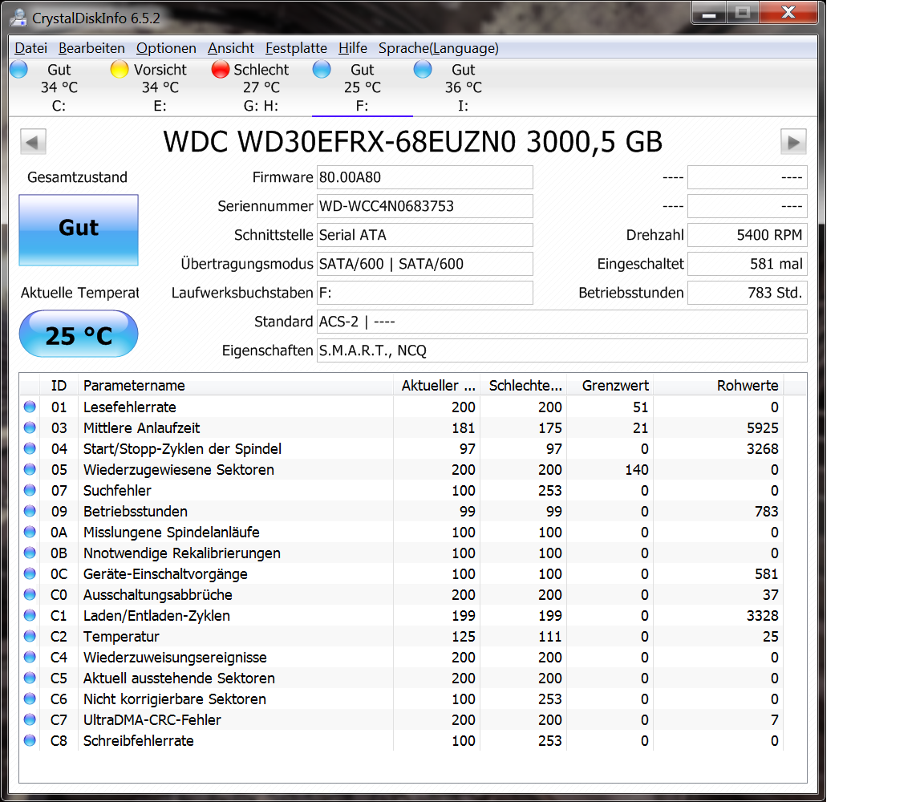Click the red Schlecht status orb

(221, 69)
